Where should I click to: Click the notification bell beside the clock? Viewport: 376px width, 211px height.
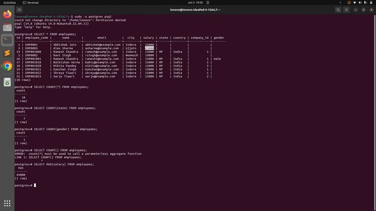[x=207, y=2]
